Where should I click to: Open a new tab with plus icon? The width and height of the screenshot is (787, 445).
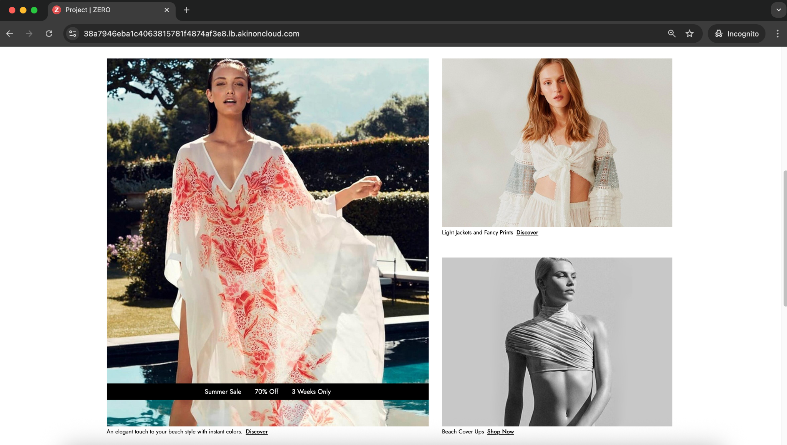point(186,10)
